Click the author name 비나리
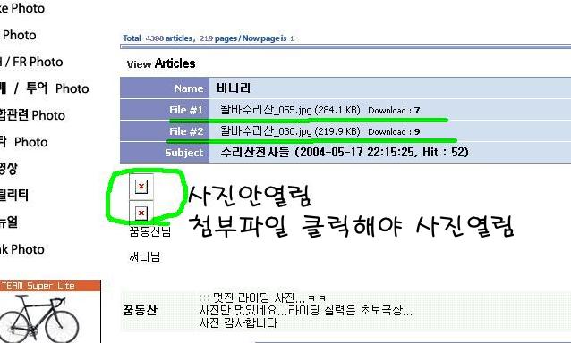 (x=233, y=88)
